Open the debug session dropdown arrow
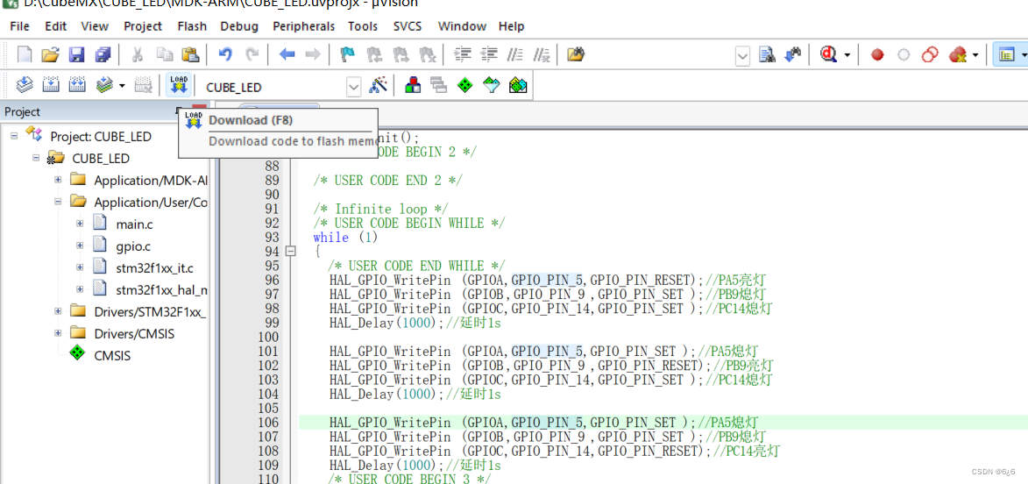1028x484 pixels. (847, 56)
